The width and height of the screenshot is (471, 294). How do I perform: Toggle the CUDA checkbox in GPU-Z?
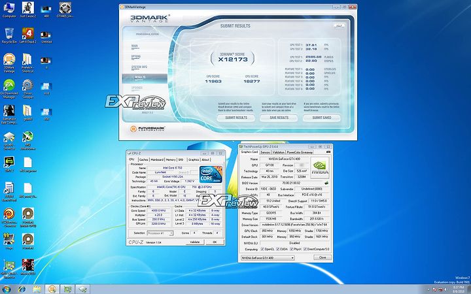pos(278,249)
